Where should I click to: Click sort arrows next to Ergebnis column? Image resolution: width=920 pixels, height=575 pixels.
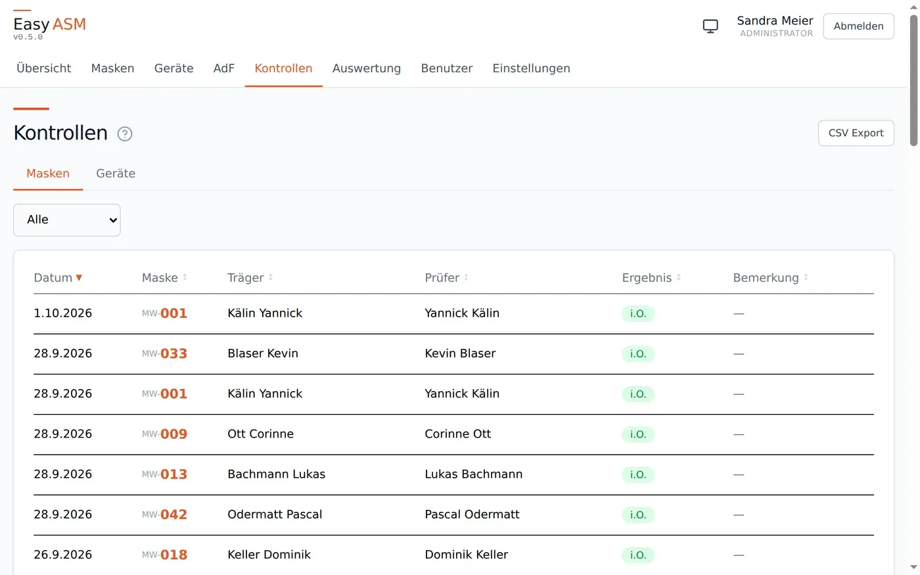coord(679,278)
